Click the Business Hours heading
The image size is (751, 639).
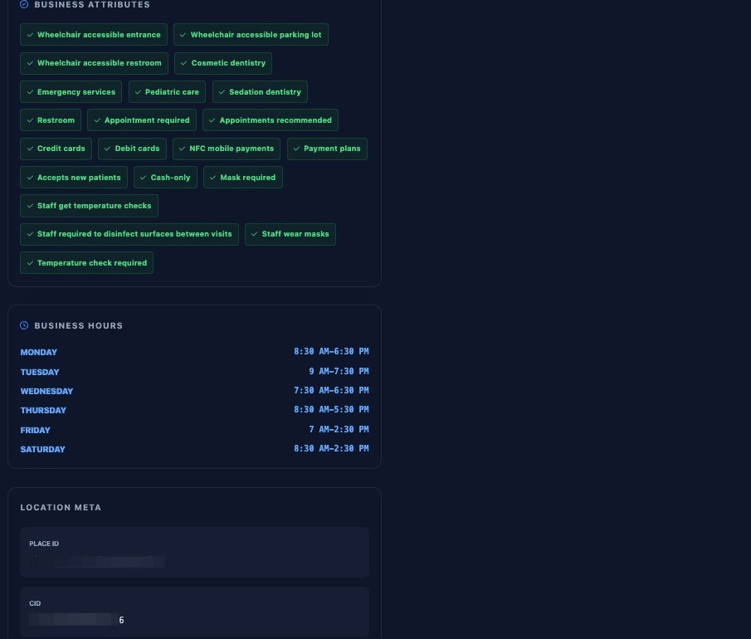[79, 326]
